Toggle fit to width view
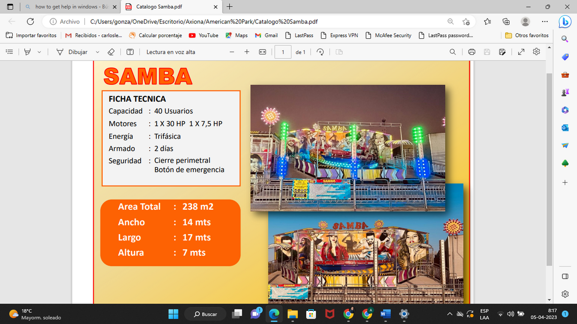 (263, 52)
